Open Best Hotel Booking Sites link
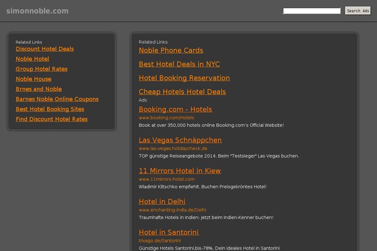The height and width of the screenshot is (251, 377). pyautogui.click(x=50, y=109)
